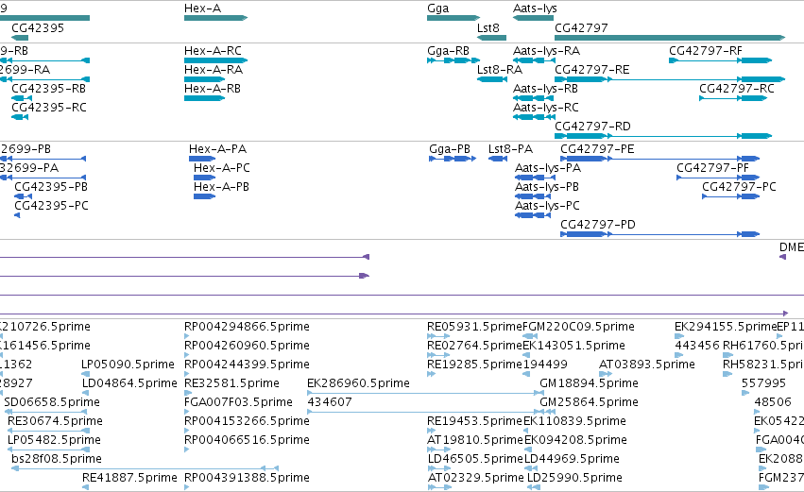Select protein Aats-lys-PC
This screenshot has height=492, width=804.
(533, 215)
